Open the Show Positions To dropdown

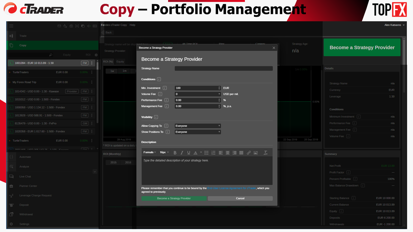(x=198, y=132)
